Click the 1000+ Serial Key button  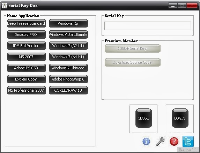[x=133, y=48]
